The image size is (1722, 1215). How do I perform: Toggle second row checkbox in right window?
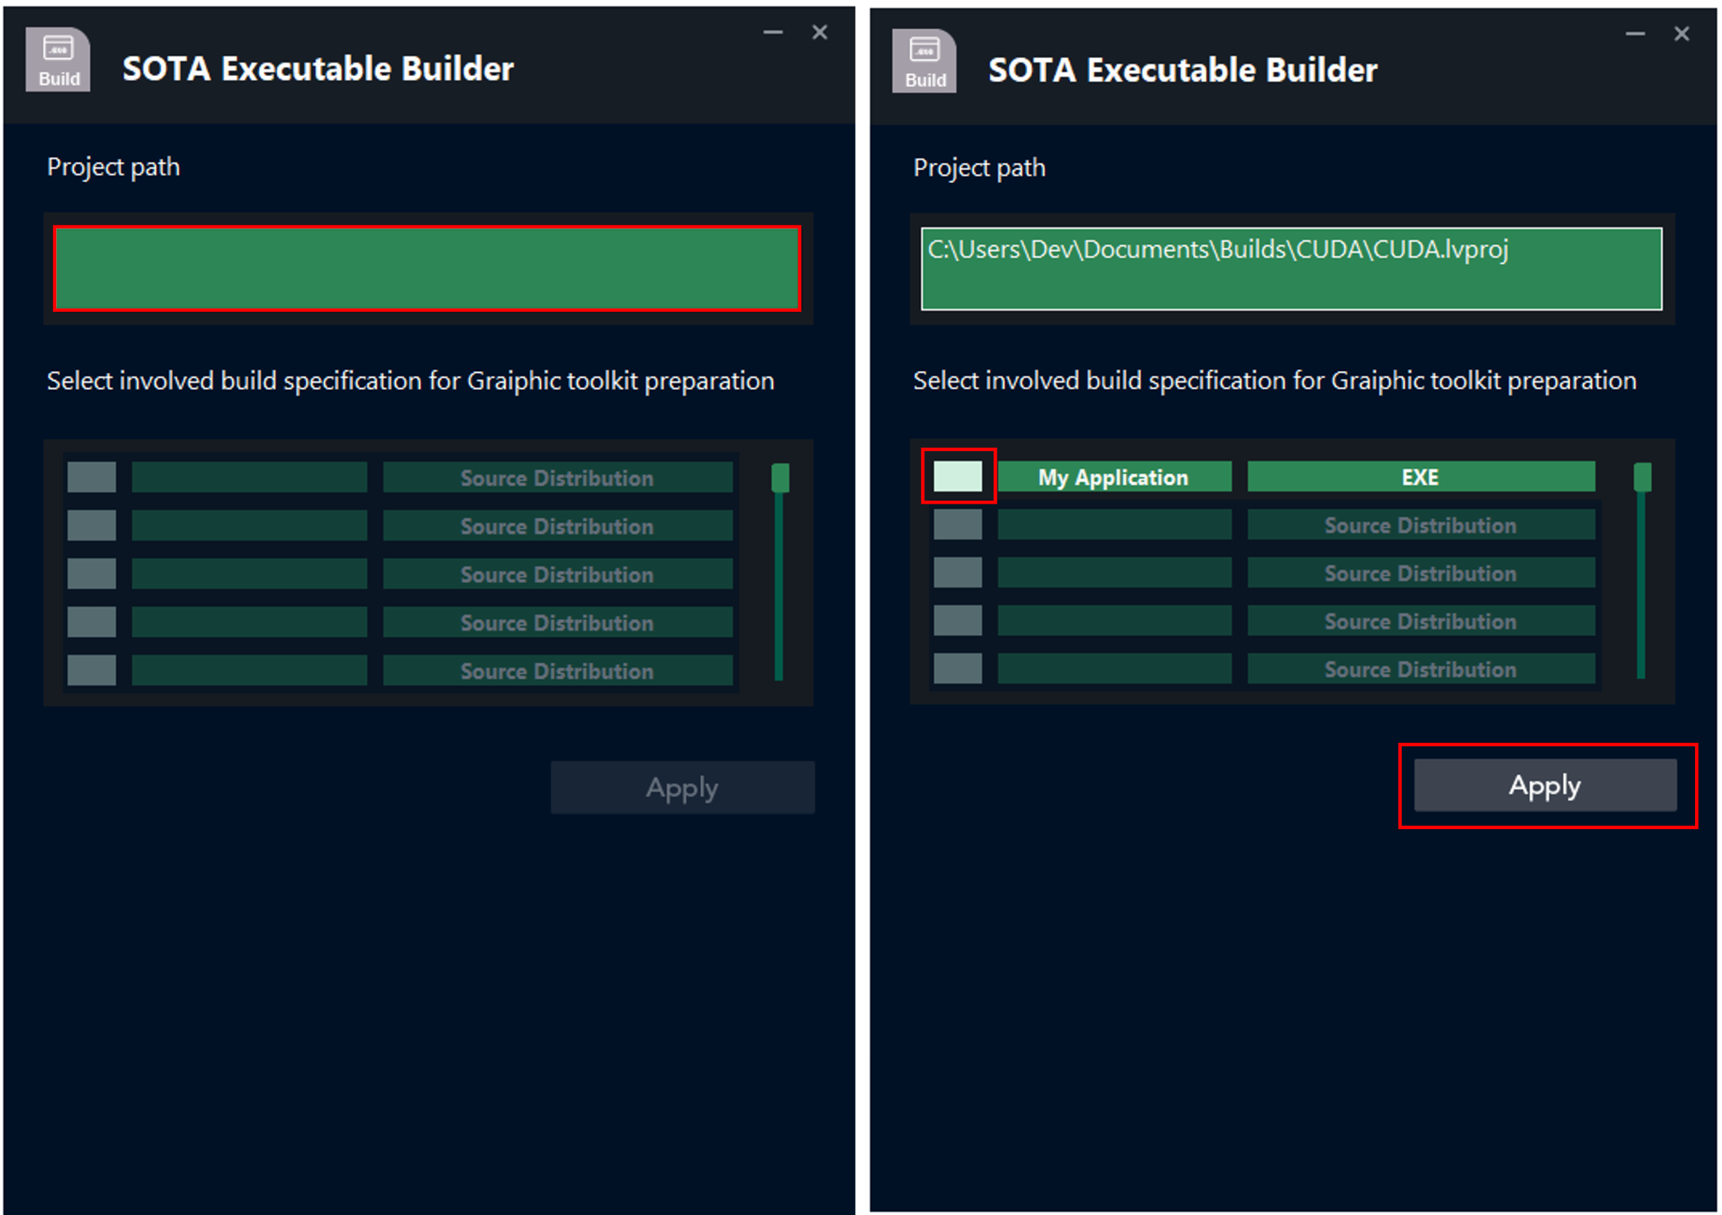(957, 524)
